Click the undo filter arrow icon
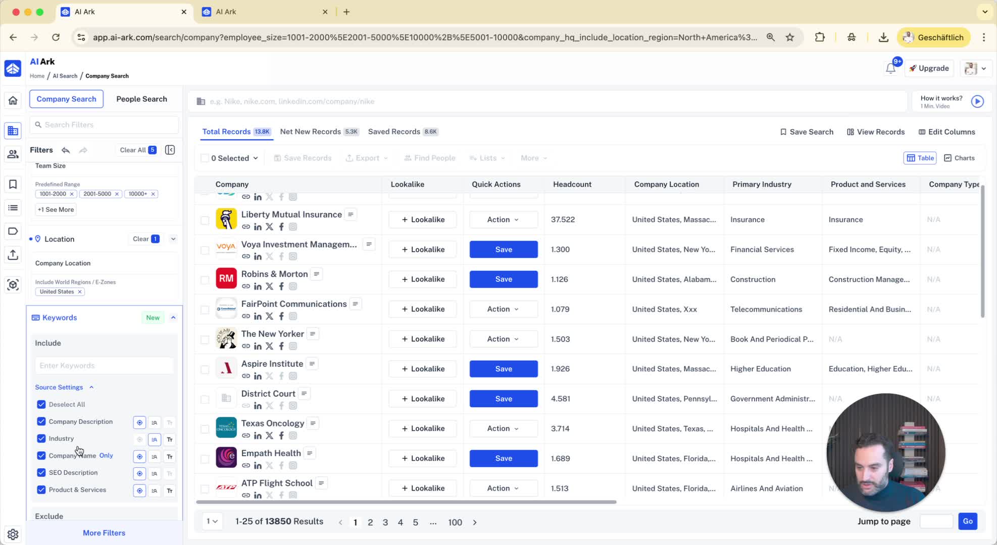 click(x=66, y=150)
